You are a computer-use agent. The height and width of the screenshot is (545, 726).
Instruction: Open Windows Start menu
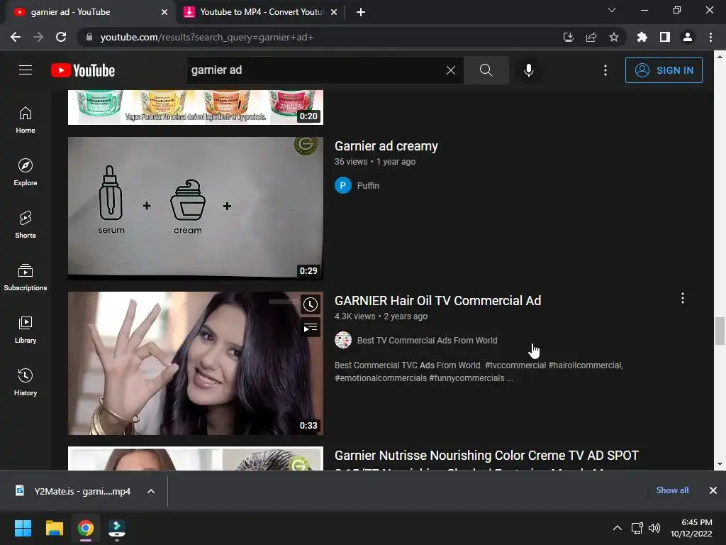pyautogui.click(x=23, y=528)
